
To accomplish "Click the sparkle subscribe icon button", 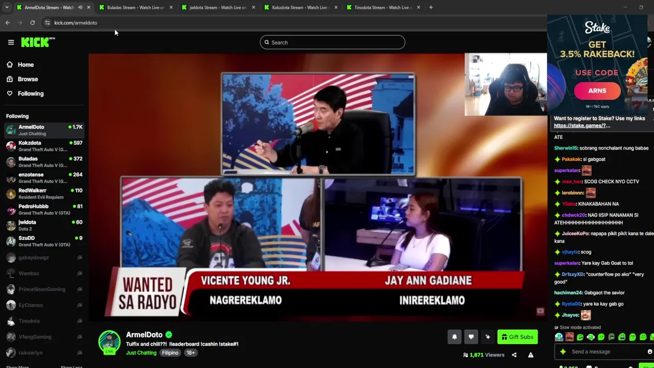I will [487, 337].
